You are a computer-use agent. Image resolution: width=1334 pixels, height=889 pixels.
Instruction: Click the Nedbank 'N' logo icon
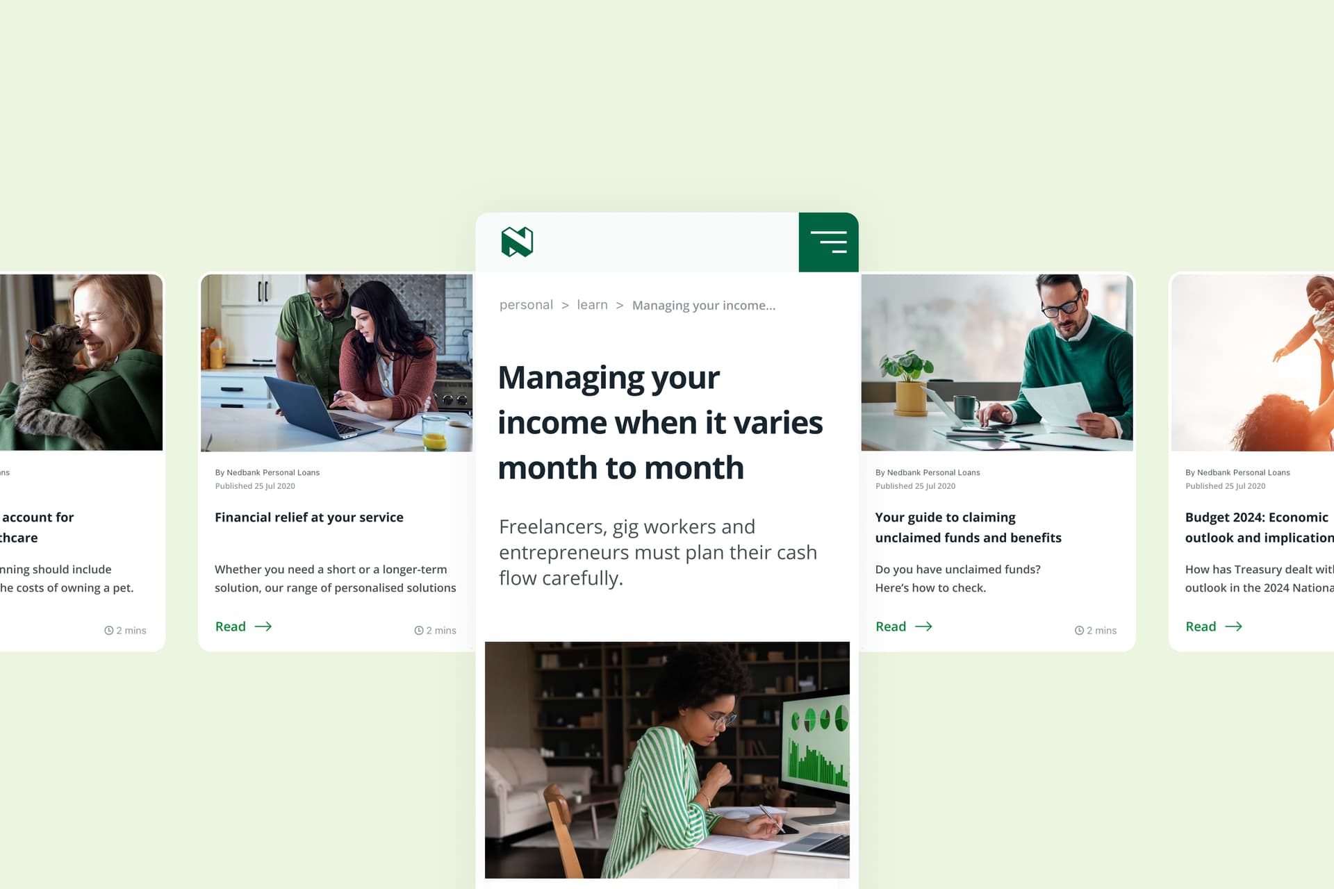coord(517,242)
